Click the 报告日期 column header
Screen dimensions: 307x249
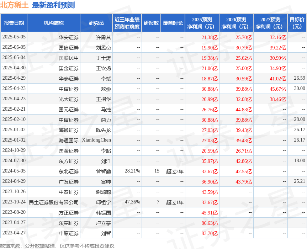click(x=15, y=23)
